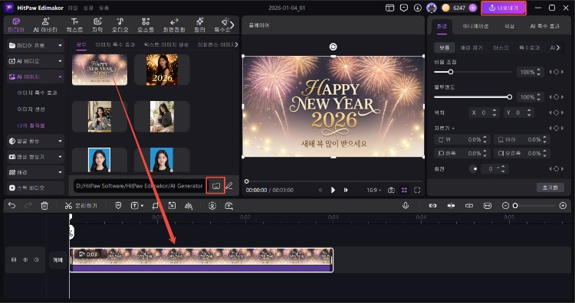Open the 오디오 audio tool
The image size is (575, 303).
(120, 25)
